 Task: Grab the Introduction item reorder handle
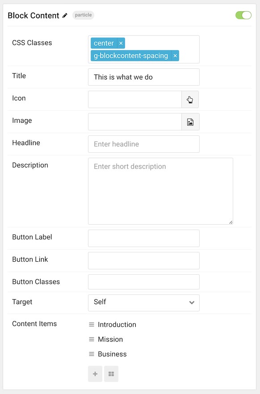[92, 325]
